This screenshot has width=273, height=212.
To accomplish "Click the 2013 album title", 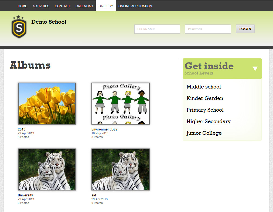I will coord(22,129).
